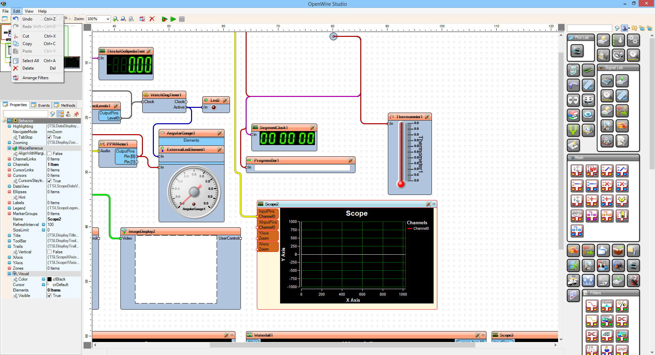The height and width of the screenshot is (355, 655).
Task: Click the tools icon on ProgressBar1 header
Action: [x=351, y=160]
